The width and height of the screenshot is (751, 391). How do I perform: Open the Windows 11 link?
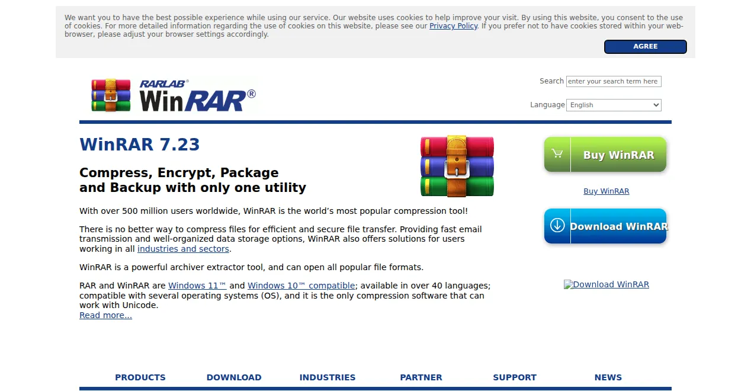tap(197, 286)
